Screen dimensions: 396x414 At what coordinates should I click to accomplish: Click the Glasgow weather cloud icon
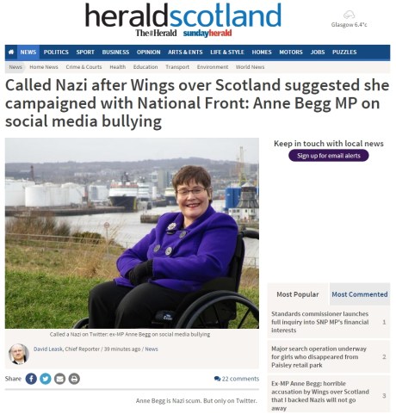tap(349, 15)
